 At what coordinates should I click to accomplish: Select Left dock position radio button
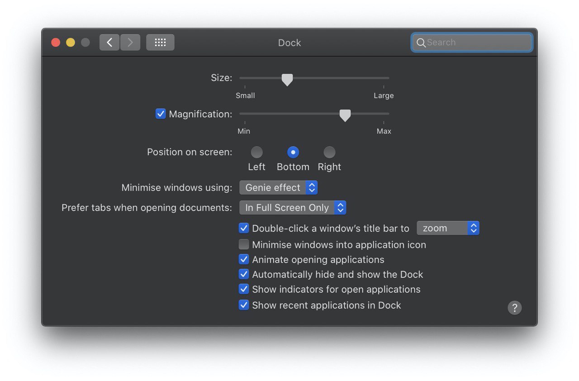click(256, 152)
